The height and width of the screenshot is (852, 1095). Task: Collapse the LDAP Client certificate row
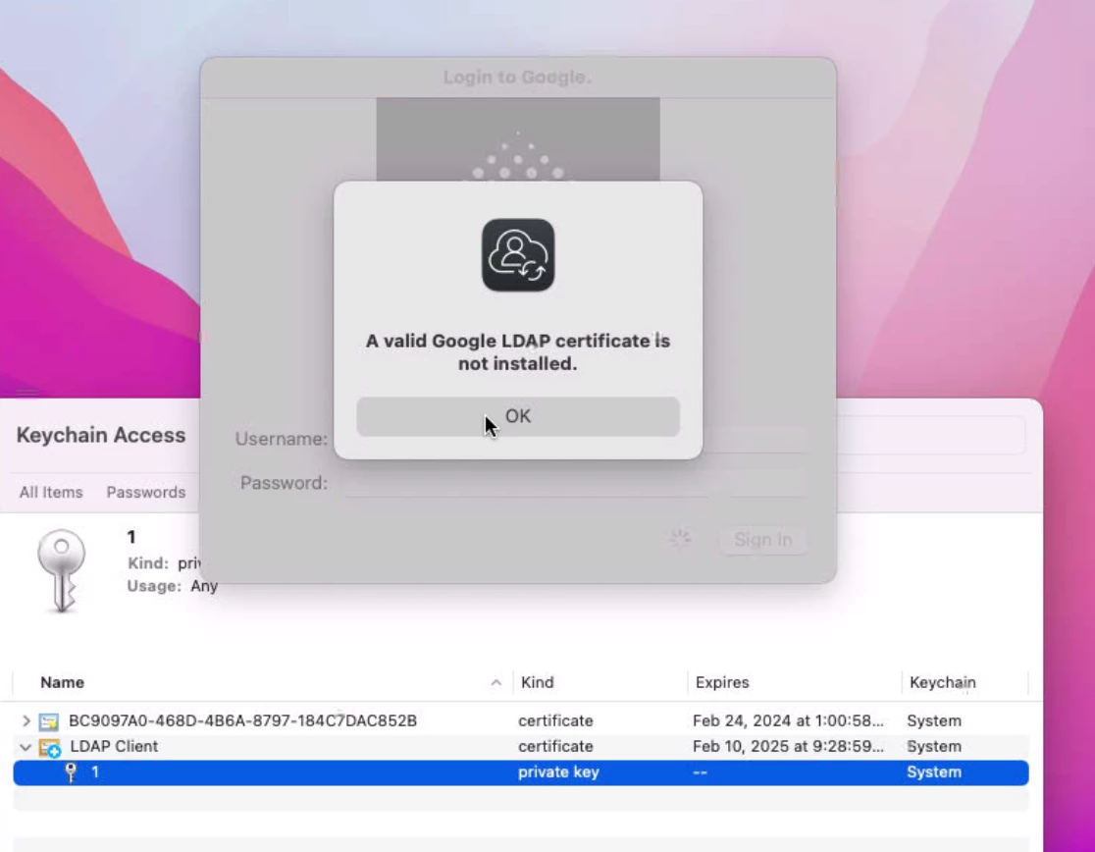pyautogui.click(x=26, y=747)
